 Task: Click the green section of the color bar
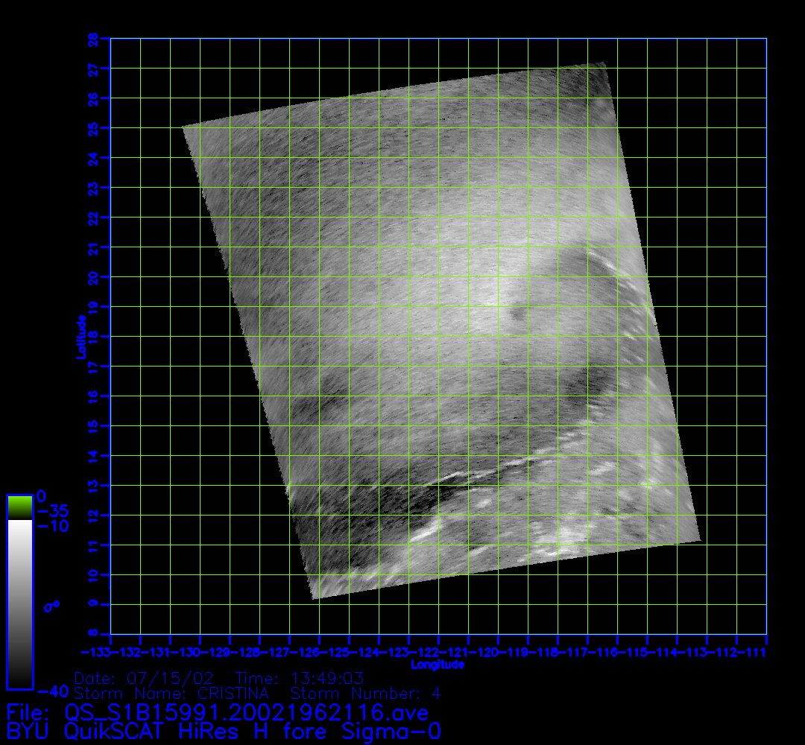tap(19, 507)
